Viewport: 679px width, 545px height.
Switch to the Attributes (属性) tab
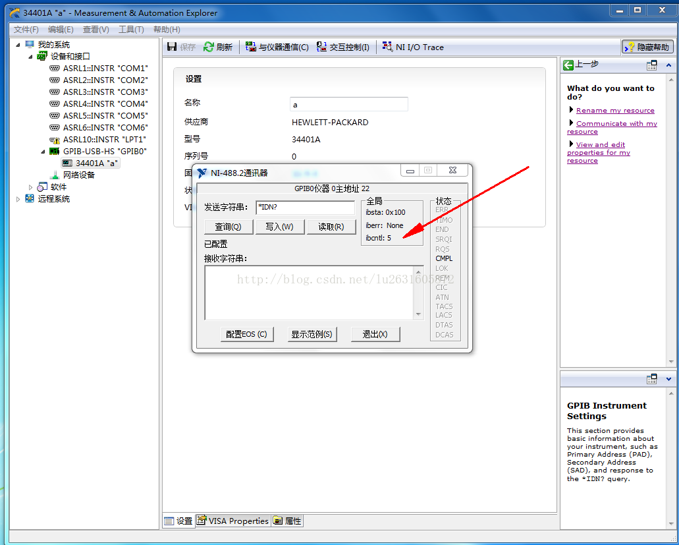click(288, 521)
